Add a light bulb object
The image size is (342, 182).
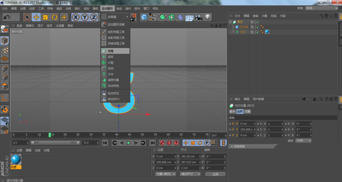pyautogui.click(x=208, y=17)
